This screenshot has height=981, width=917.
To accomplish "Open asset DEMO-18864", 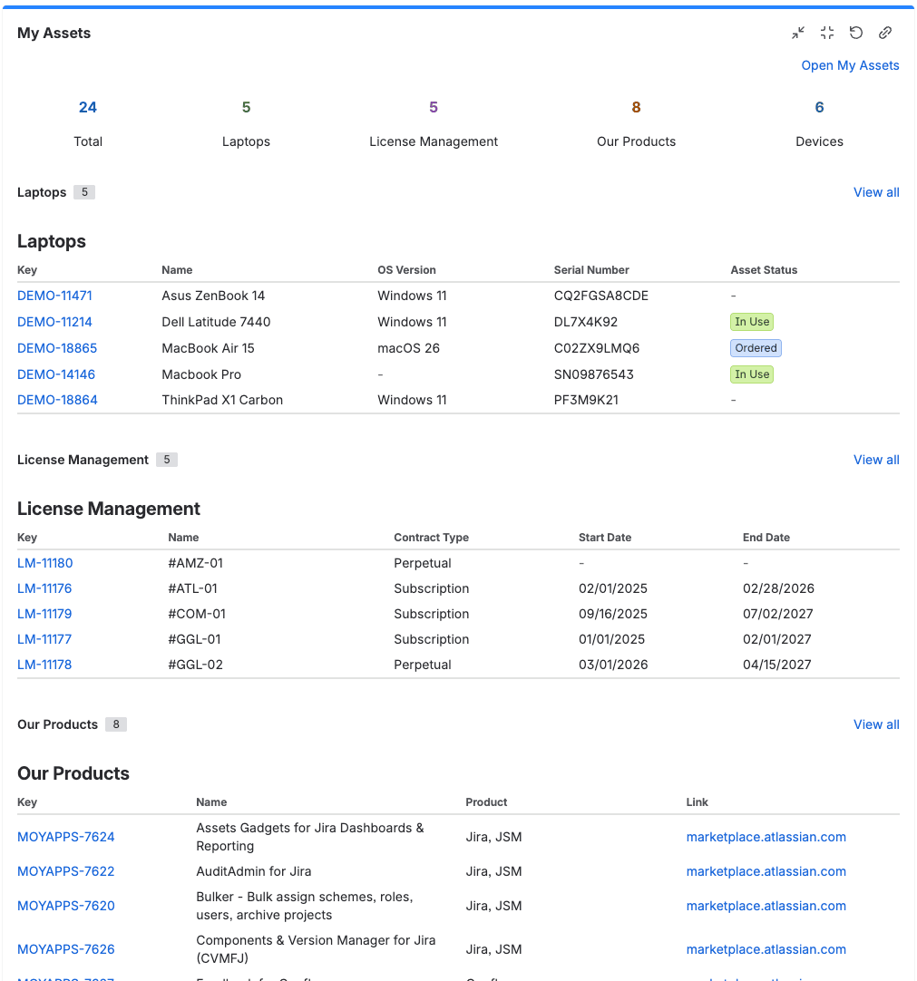I will (57, 401).
